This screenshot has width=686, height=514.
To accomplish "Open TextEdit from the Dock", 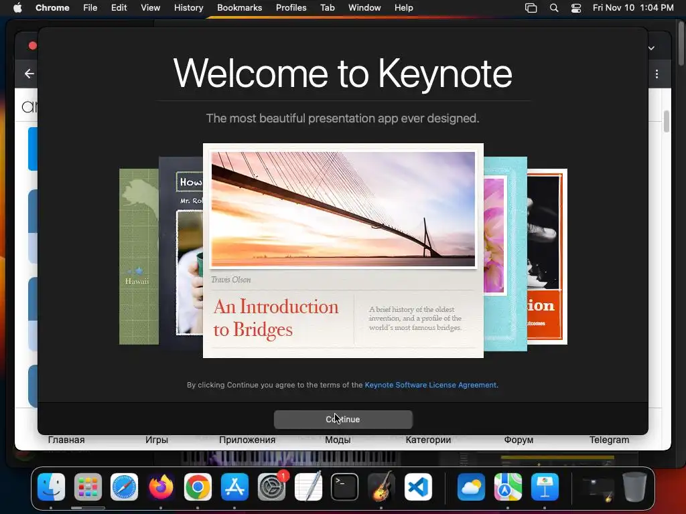I will tap(308, 487).
